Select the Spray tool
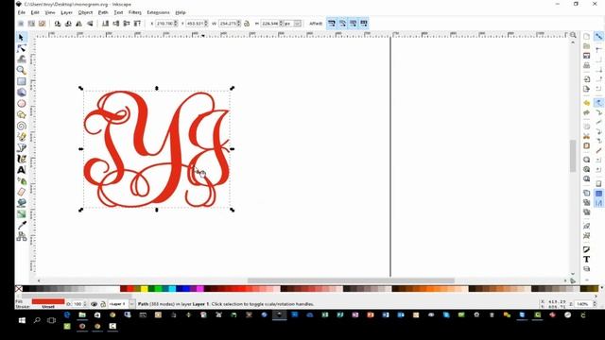This screenshot has height=340, width=605. click(x=21, y=180)
